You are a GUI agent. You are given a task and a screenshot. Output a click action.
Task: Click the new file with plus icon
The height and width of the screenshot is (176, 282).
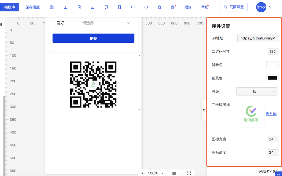coord(79,7)
